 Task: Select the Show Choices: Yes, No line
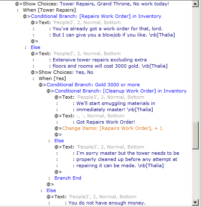(x=62, y=72)
